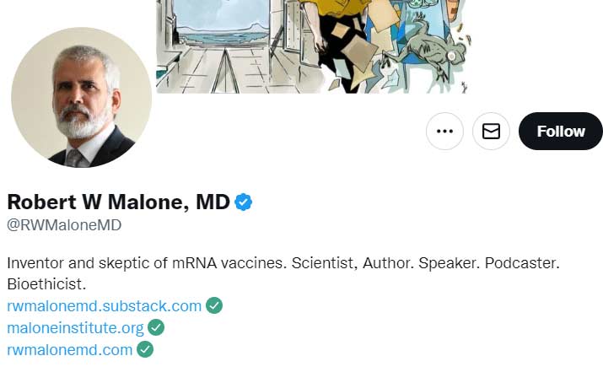
Task: Click the envelope Message icon
Action: click(x=491, y=131)
